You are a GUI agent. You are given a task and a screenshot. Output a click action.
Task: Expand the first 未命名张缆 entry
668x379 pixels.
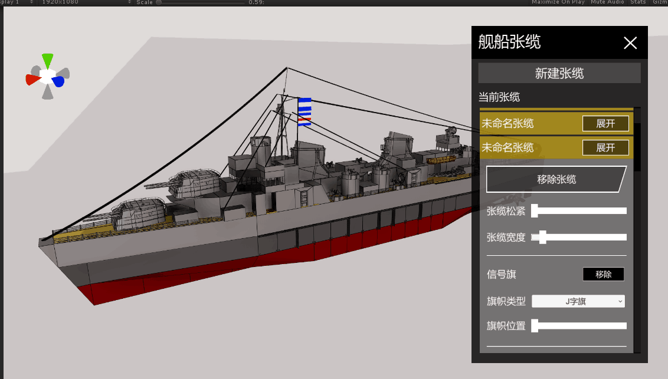[605, 123]
